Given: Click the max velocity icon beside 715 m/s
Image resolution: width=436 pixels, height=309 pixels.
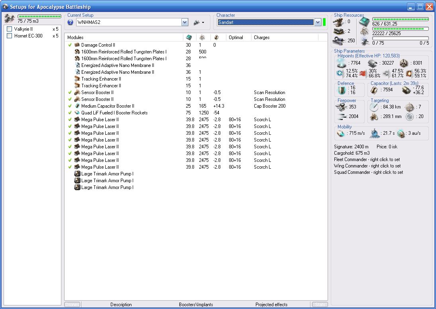Looking at the screenshot, I should [341, 134].
